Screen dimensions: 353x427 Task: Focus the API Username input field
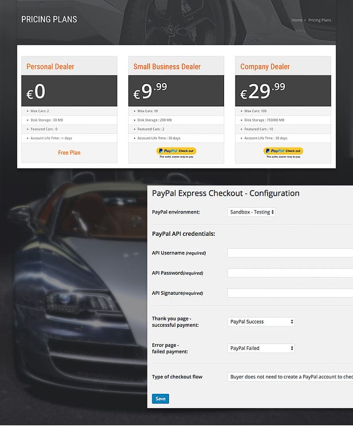coord(290,253)
